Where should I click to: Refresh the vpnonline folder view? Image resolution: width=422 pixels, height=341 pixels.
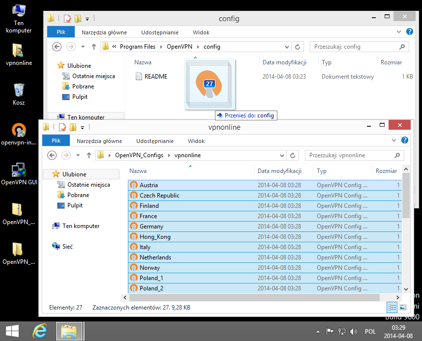tap(293, 155)
